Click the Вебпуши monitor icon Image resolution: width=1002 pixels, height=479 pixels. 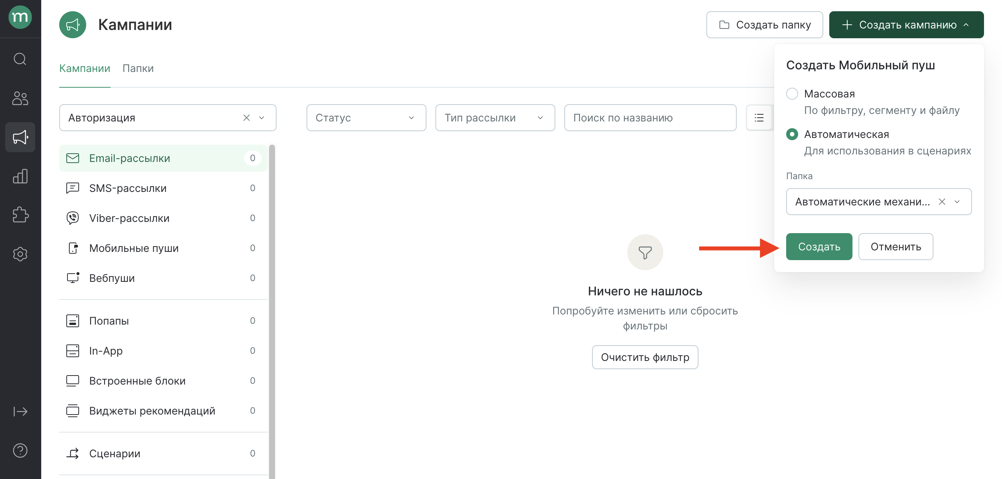[73, 278]
